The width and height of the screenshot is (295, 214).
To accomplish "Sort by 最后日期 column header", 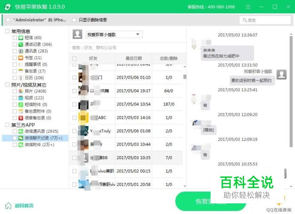I will coord(133,58).
